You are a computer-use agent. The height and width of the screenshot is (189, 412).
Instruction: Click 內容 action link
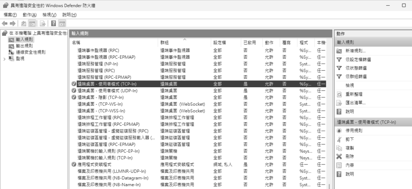pos(350,165)
